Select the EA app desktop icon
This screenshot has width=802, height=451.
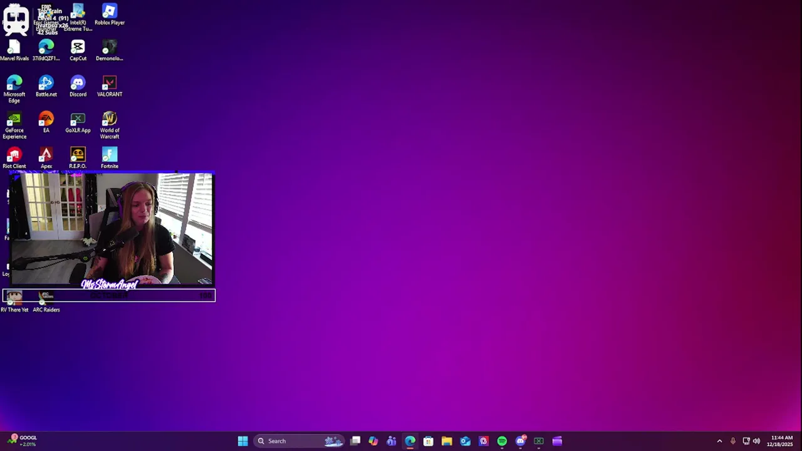pyautogui.click(x=46, y=122)
